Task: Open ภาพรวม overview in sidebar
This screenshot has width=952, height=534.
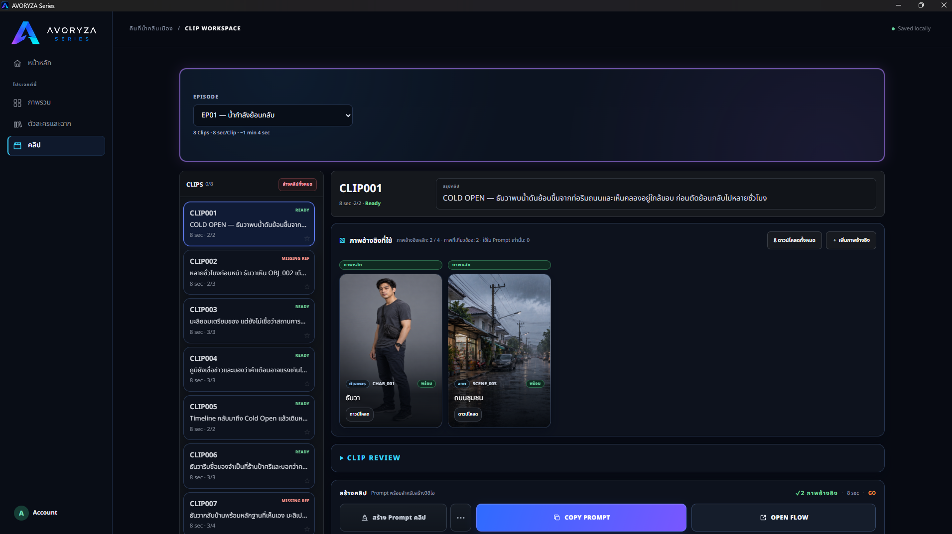Action: point(56,103)
